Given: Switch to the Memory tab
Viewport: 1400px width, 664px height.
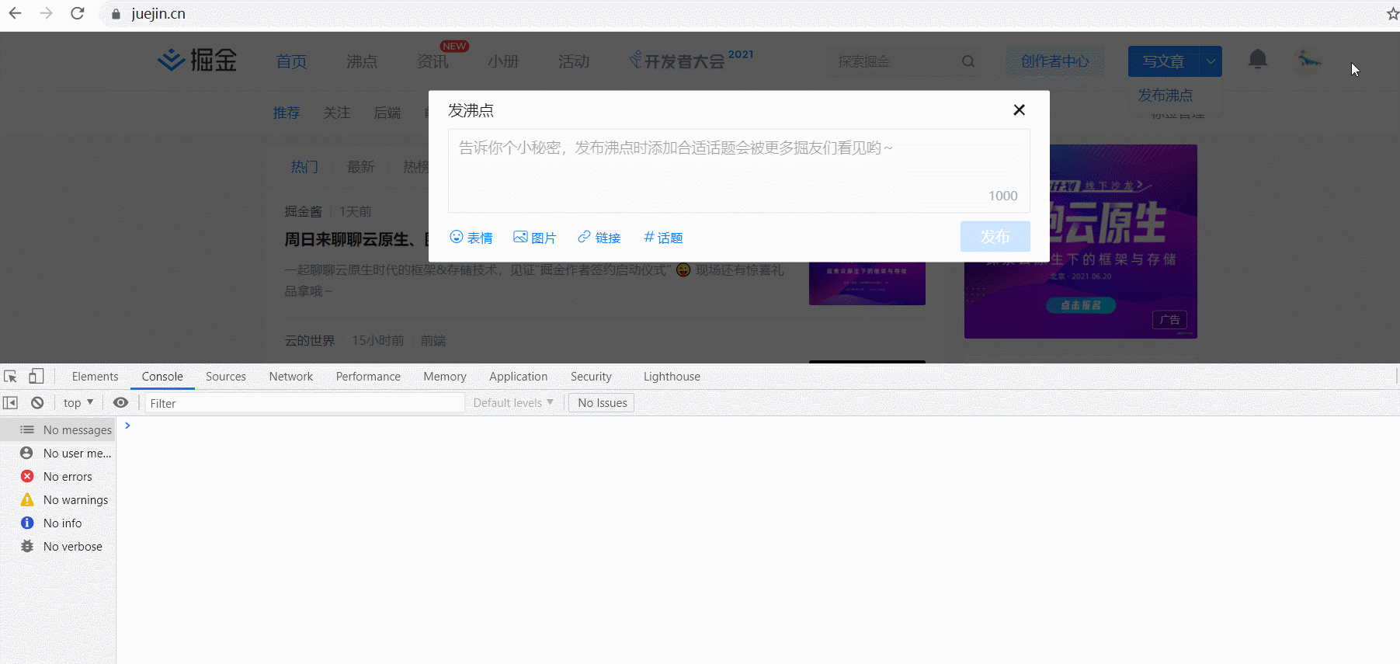Looking at the screenshot, I should 445,377.
